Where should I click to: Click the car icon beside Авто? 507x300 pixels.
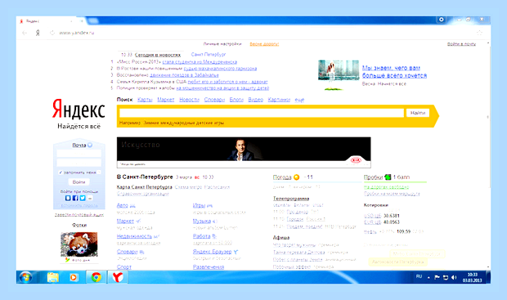[x=132, y=206]
